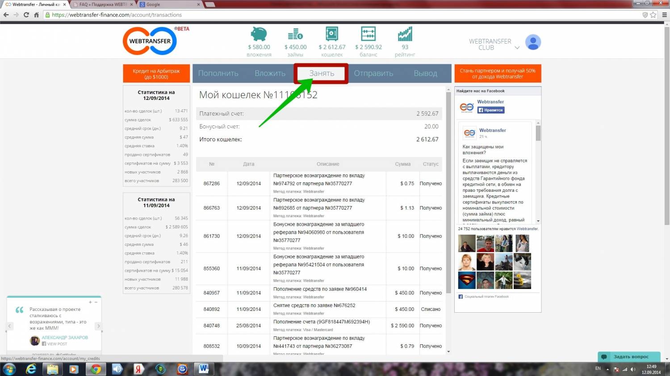Viewport: 670px width, 376px height.
Task: Open Yandex from the taskbar
Action: pos(139,369)
